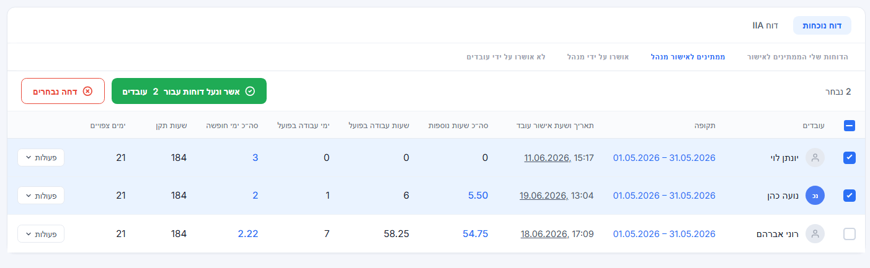Click אשר ונעל דוחות עבור 2 עובדים
Viewport: 870px width, 268px height.
189,91
